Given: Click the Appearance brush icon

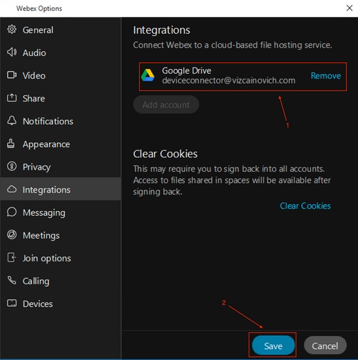Looking at the screenshot, I should [11, 143].
